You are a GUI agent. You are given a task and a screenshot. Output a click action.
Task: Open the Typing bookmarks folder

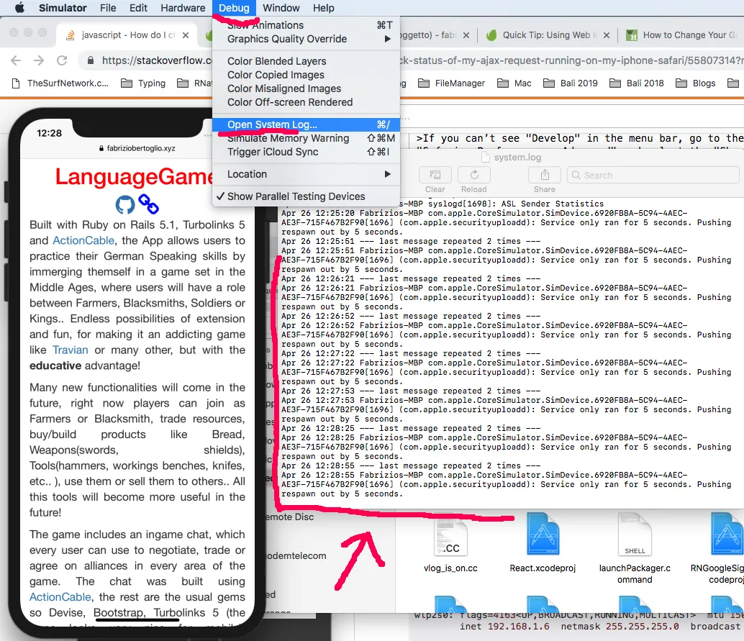coord(143,83)
